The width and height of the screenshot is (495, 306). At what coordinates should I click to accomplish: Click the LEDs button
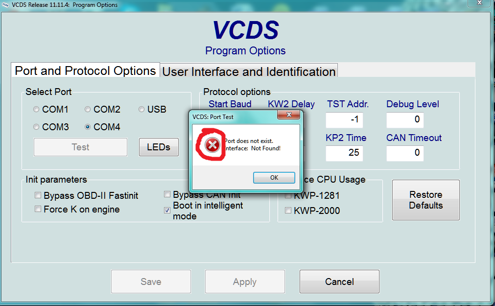159,147
